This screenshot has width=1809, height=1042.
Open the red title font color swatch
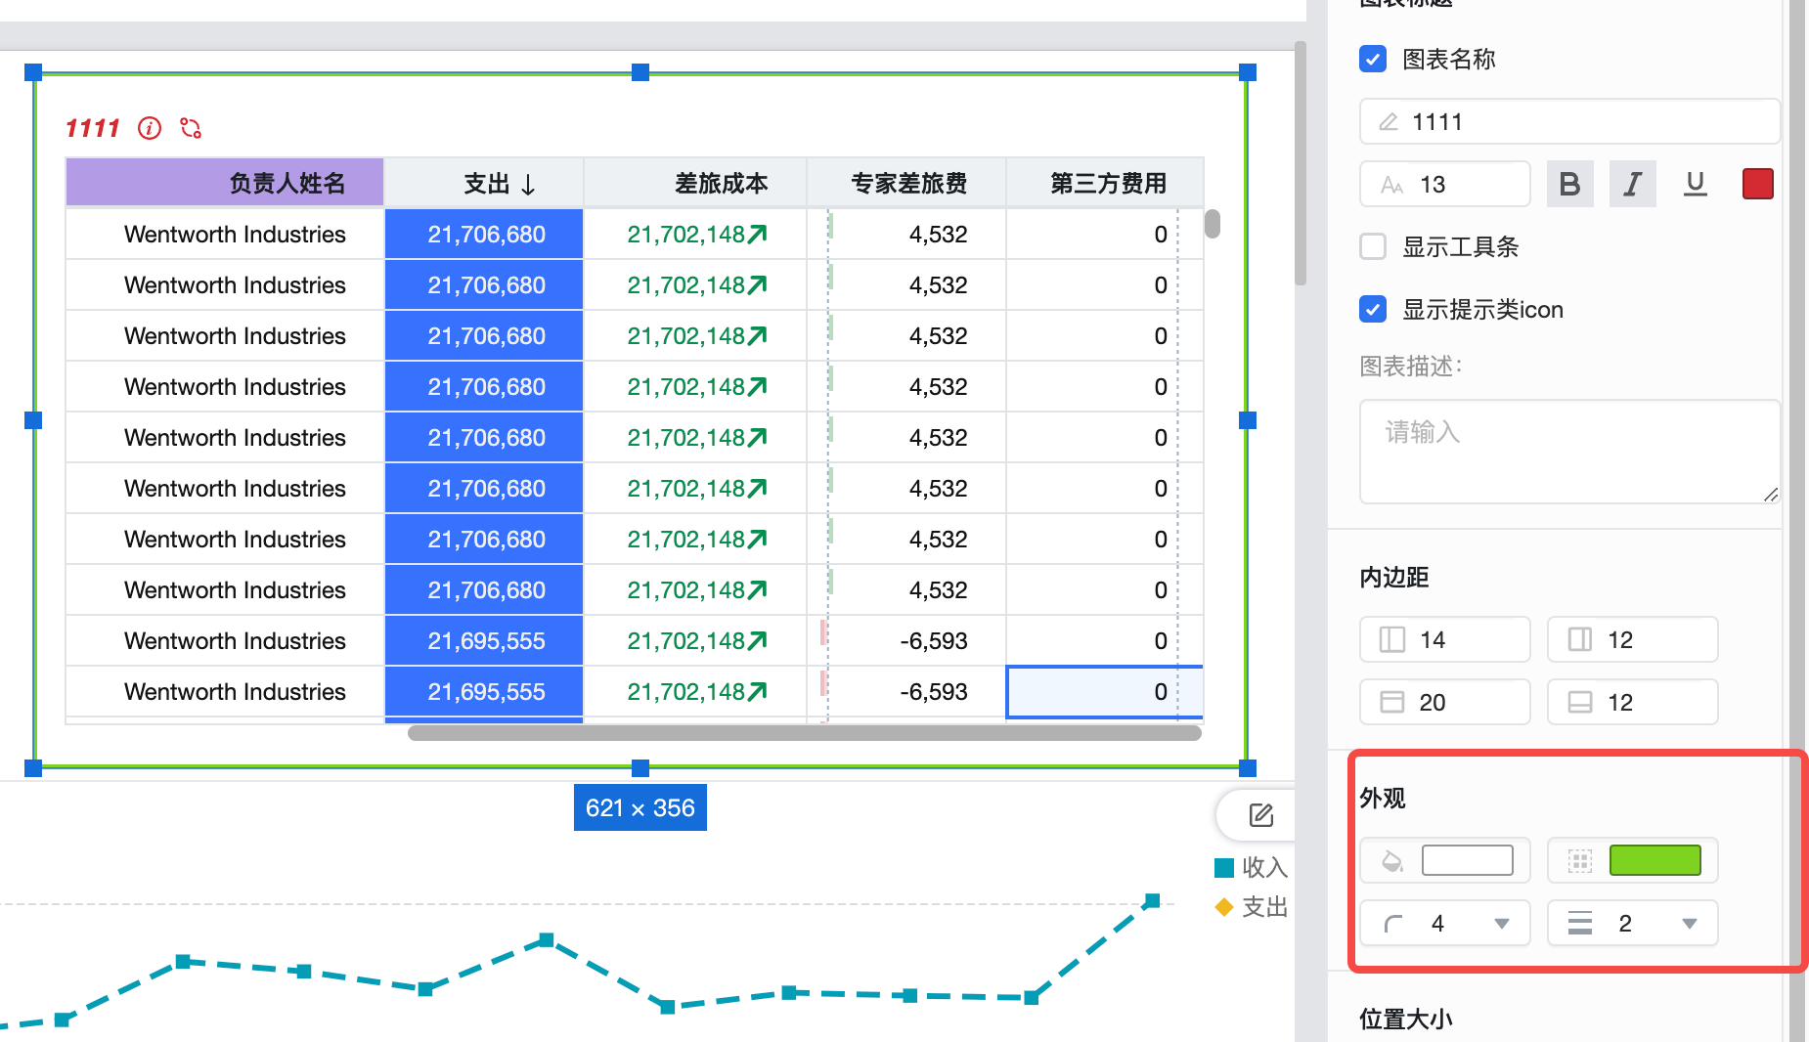(x=1758, y=184)
